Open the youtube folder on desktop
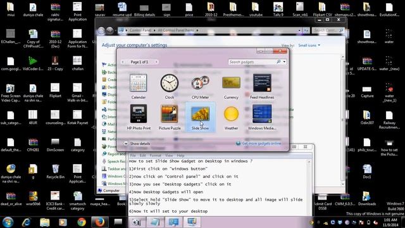Image resolution: width=405 pixels, height=228 pixels. pos(256,9)
